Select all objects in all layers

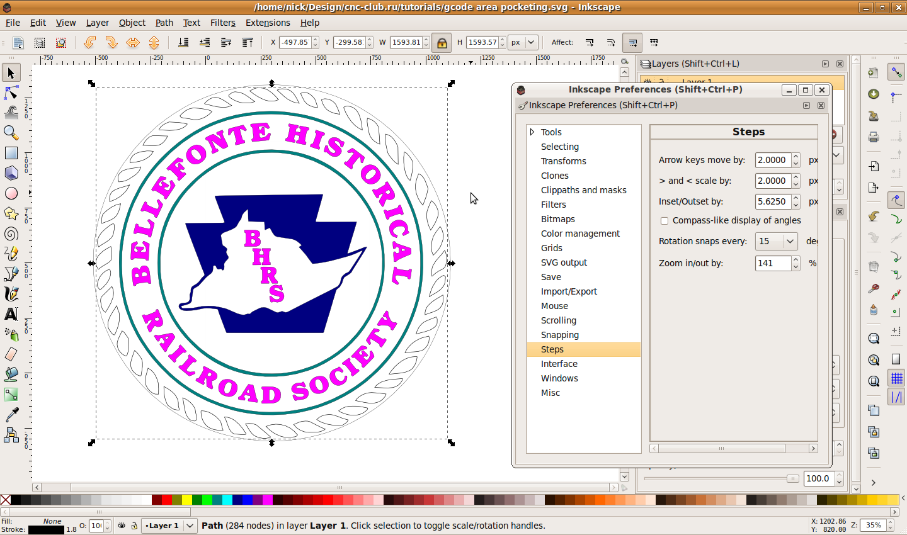click(x=40, y=42)
